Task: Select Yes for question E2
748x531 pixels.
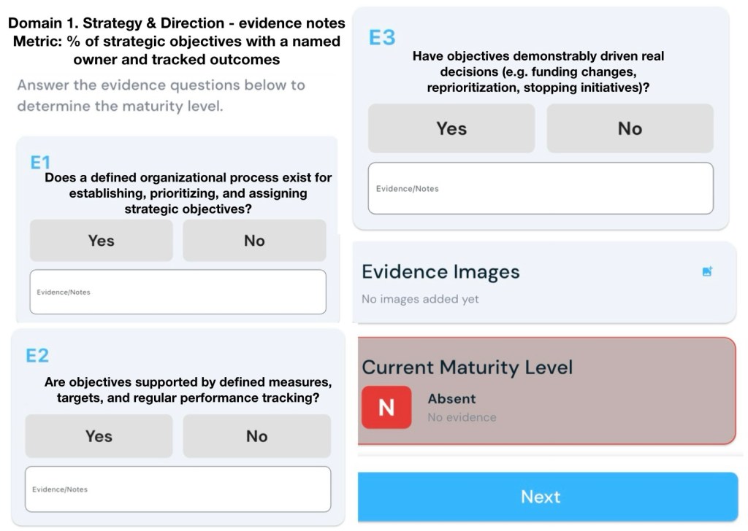Action: (x=99, y=436)
